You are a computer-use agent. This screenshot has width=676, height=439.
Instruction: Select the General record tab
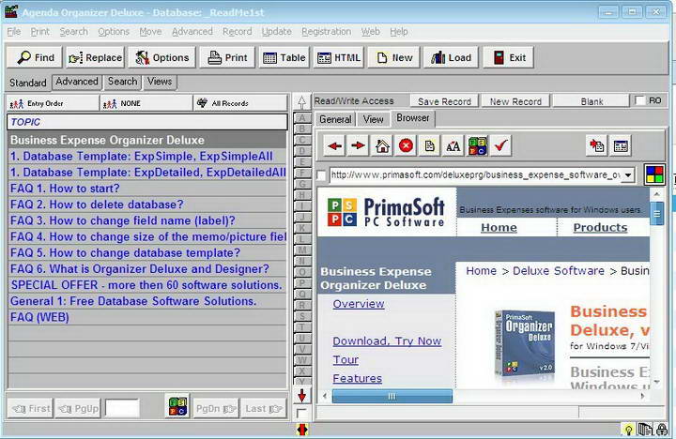click(335, 119)
